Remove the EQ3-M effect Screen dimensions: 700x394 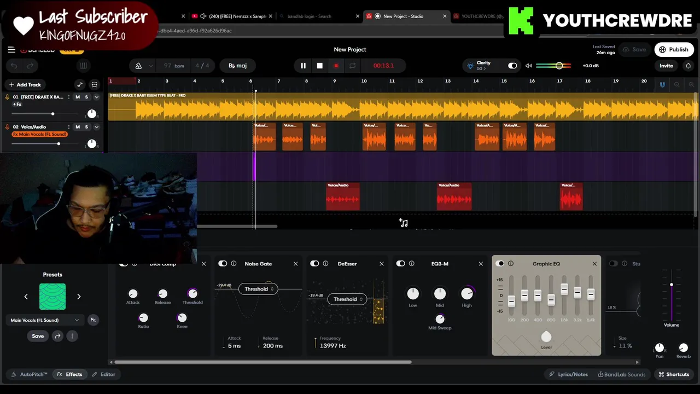[481, 264]
